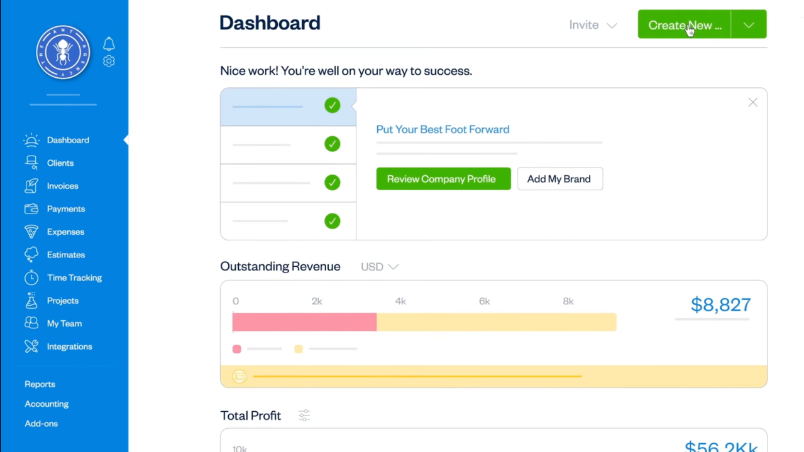Click the pink portion of the Outstanding Revenue bar
Screen dimensions: 804x452
[304, 321]
